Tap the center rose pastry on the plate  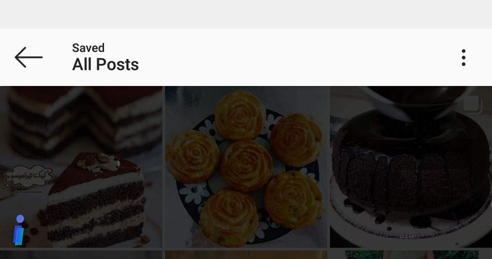coord(247,165)
